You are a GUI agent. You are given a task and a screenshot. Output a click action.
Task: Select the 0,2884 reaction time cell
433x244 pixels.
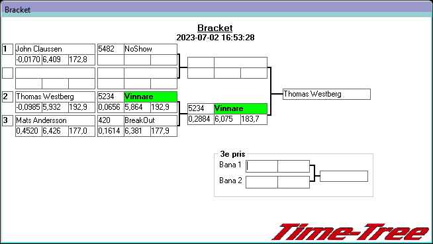(201, 119)
